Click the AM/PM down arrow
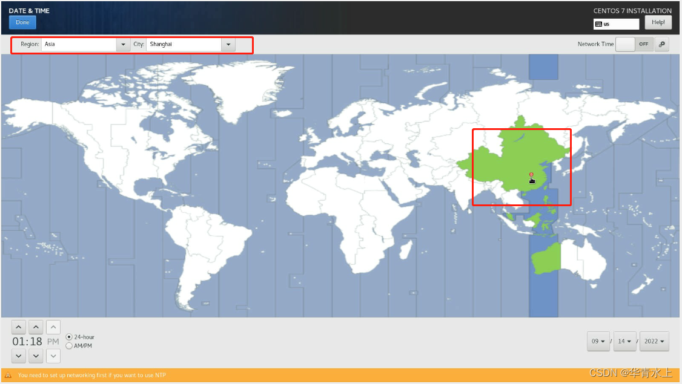 [x=53, y=356]
